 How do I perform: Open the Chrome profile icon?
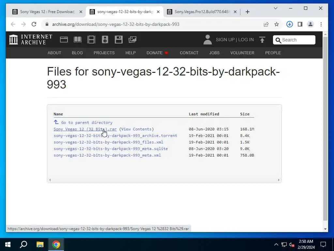click(311, 24)
